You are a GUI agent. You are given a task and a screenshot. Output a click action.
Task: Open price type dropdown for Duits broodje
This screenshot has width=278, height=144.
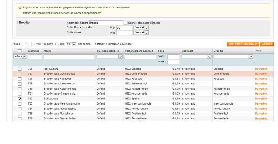pos(141,28)
